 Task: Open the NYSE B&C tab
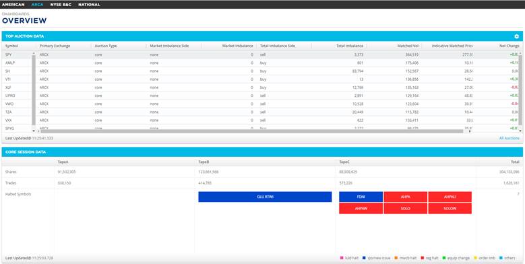[61, 5]
